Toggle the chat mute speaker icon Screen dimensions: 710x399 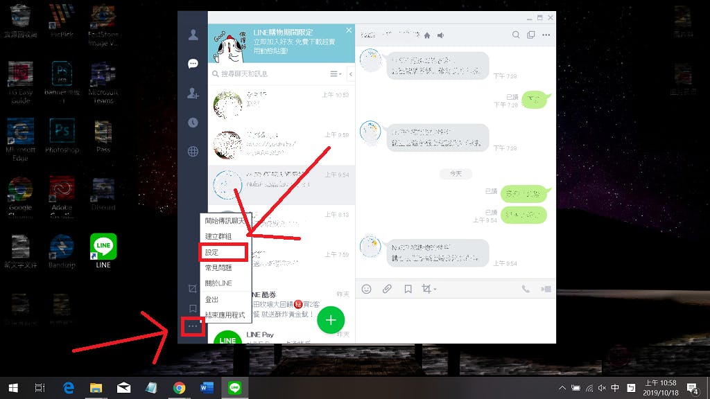(440, 35)
